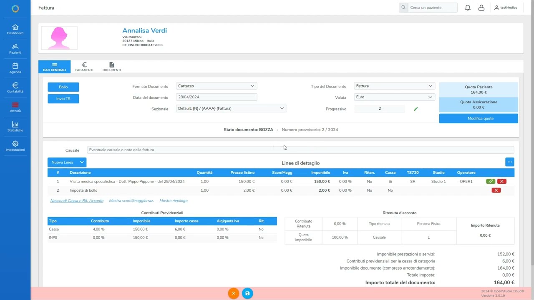Click the Causale notes field
This screenshot has height=300, width=534.
click(300, 150)
